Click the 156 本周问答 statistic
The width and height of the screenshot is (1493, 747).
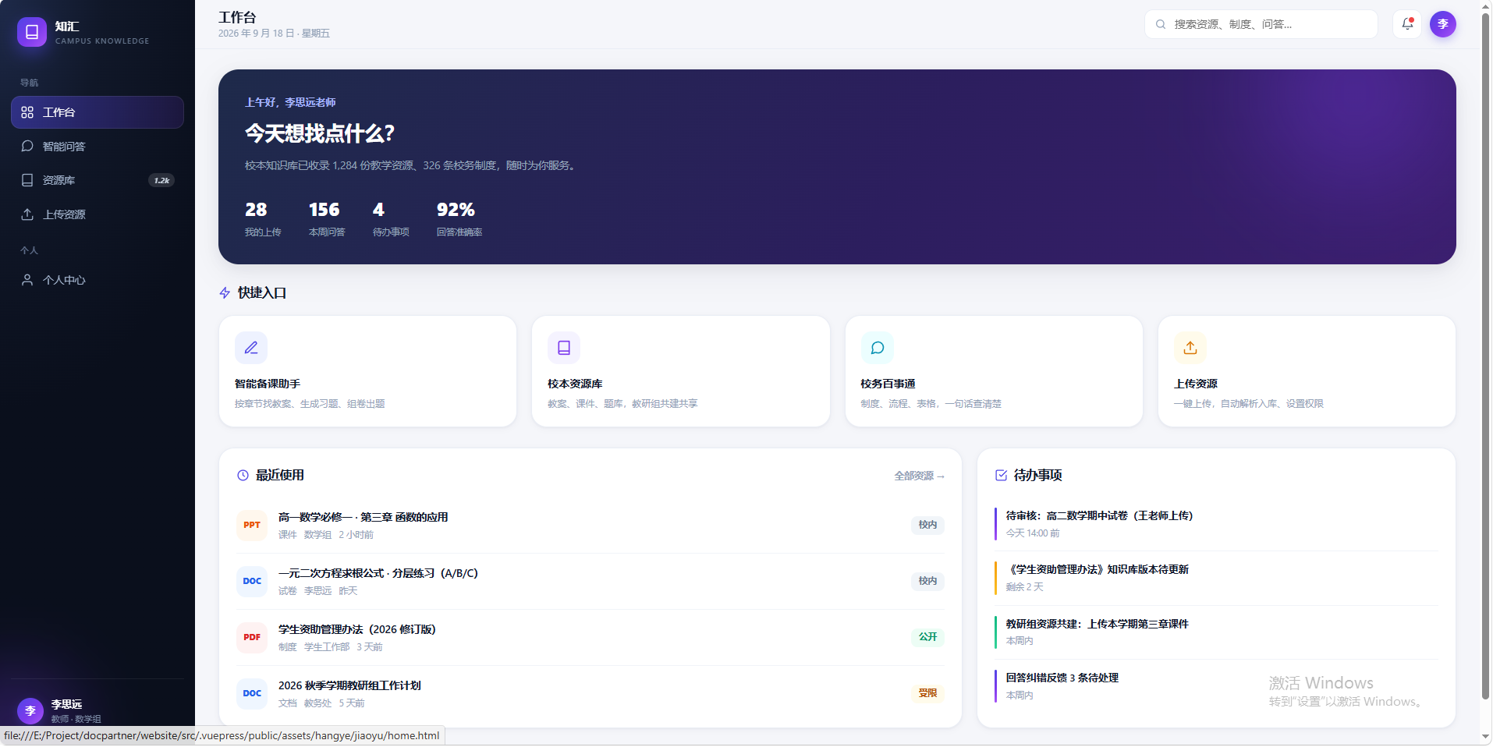point(327,219)
